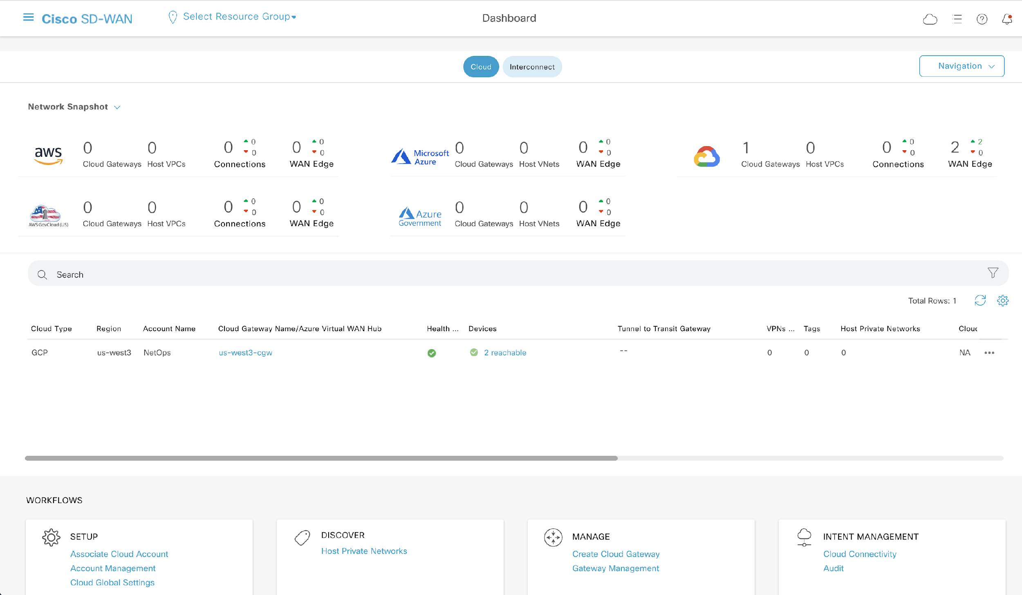The image size is (1022, 595).
Task: Click into the Search field
Action: click(518, 273)
